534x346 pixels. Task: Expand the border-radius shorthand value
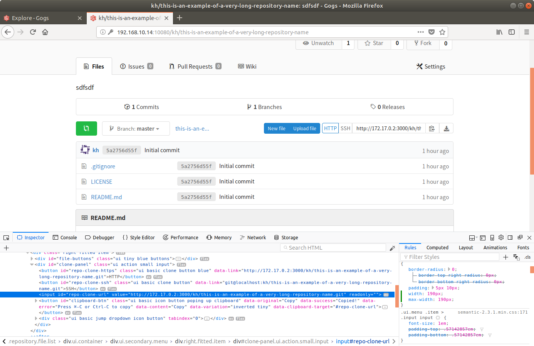(x=448, y=270)
